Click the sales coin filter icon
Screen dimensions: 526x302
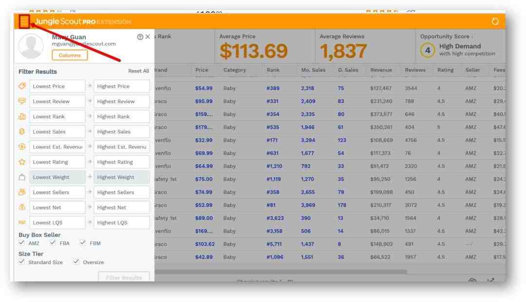coord(22,132)
